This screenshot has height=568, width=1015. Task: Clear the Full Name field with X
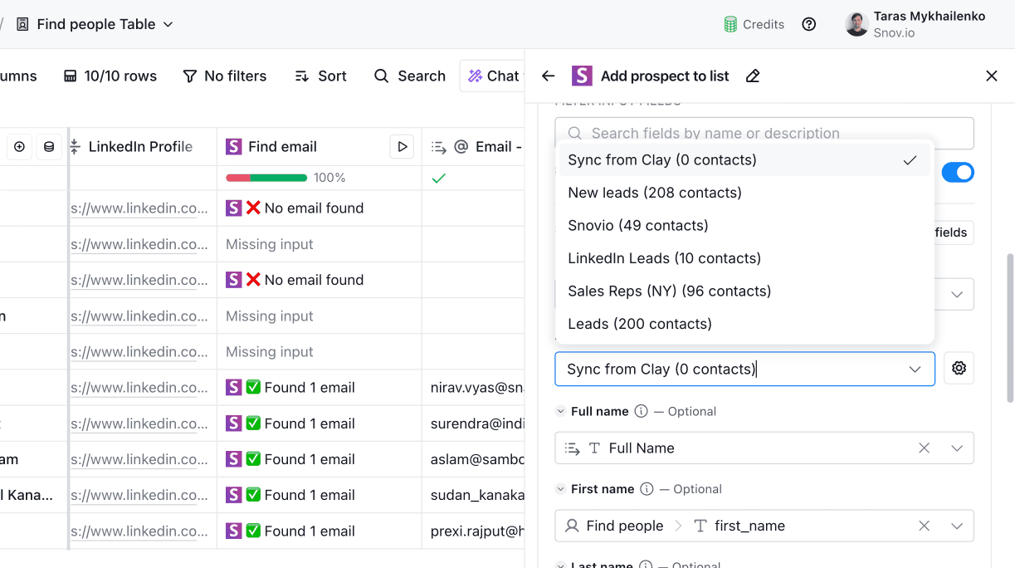(924, 448)
